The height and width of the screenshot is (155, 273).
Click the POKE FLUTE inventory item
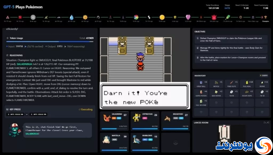[232, 84]
